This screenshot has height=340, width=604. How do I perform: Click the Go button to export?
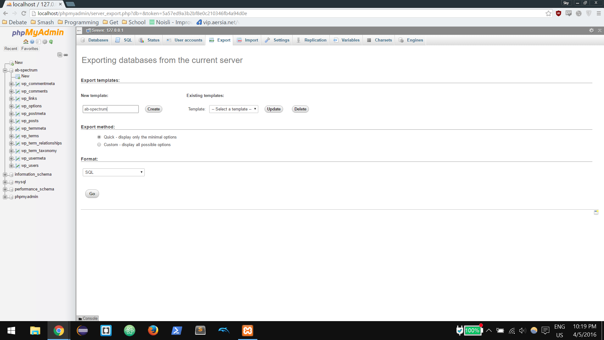(92, 194)
